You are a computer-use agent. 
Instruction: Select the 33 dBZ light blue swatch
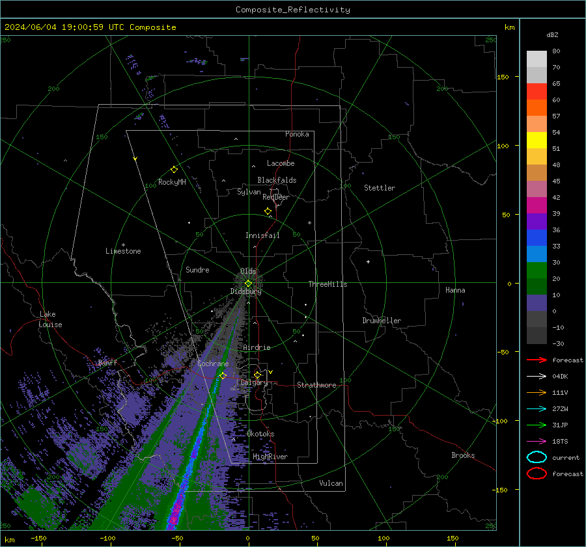pos(537,254)
